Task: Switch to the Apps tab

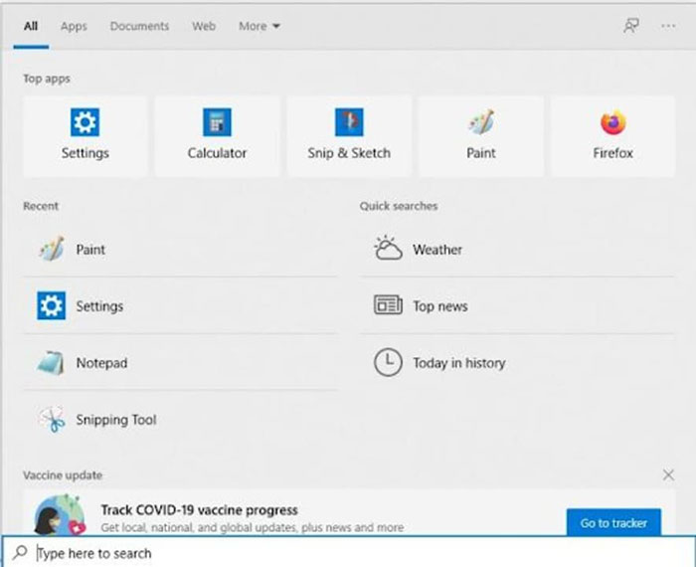Action: click(x=74, y=26)
